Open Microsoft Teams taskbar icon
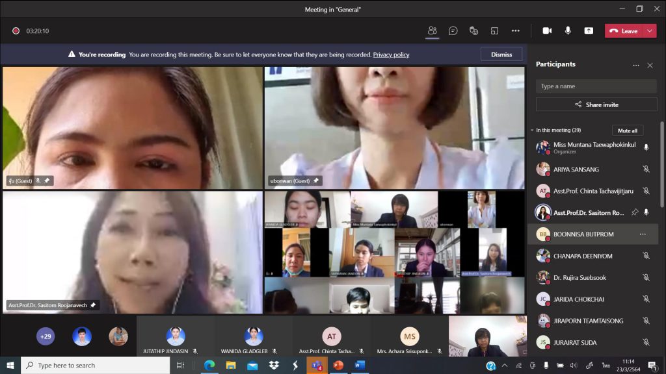The height and width of the screenshot is (374, 666). point(317,365)
